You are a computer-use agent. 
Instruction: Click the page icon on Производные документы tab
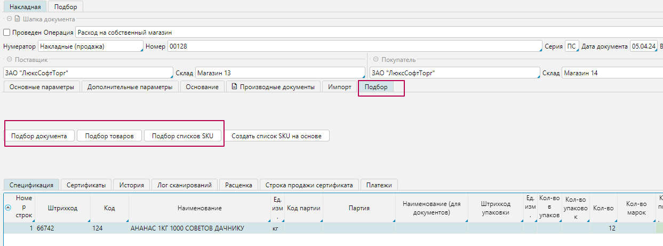[x=233, y=87]
